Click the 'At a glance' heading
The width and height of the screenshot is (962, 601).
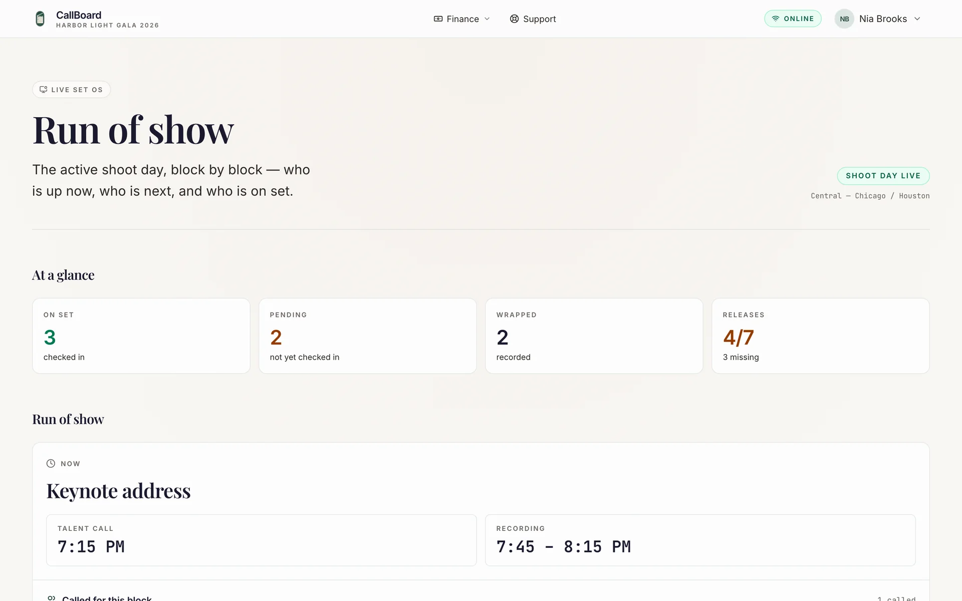click(63, 275)
